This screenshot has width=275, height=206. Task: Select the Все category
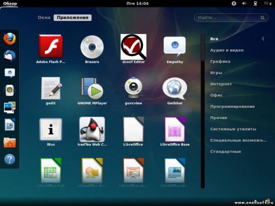click(x=214, y=39)
